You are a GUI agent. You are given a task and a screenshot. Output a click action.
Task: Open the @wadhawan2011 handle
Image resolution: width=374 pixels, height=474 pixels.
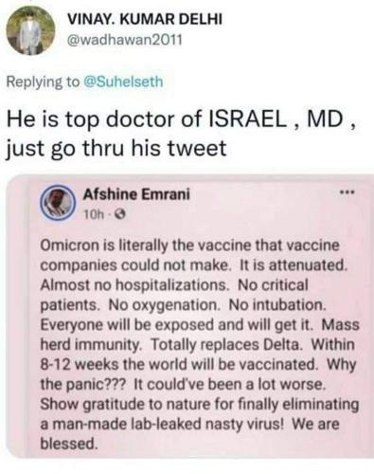pyautogui.click(x=125, y=40)
